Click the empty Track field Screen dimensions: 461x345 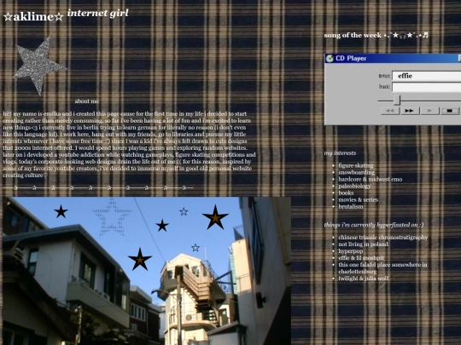point(427,87)
